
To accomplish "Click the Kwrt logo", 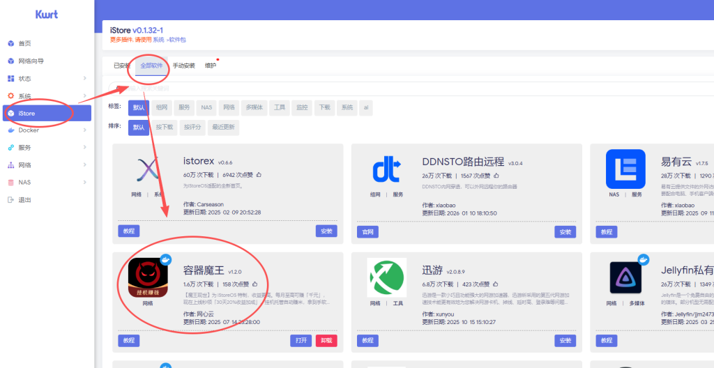I will click(47, 15).
